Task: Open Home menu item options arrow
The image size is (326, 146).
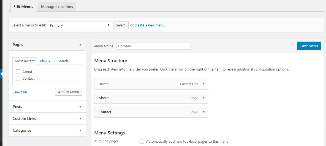Action: pos(203,84)
